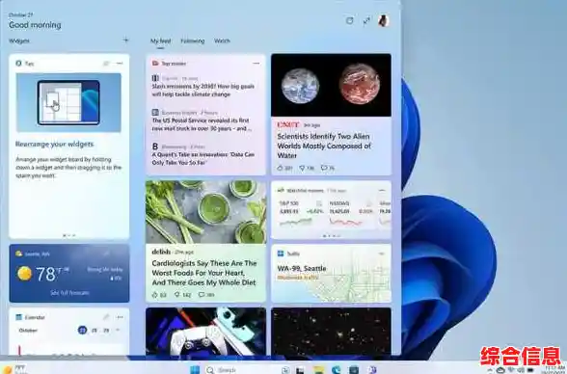Open the taskbar clock and date
The width and height of the screenshot is (567, 374).
click(x=553, y=370)
